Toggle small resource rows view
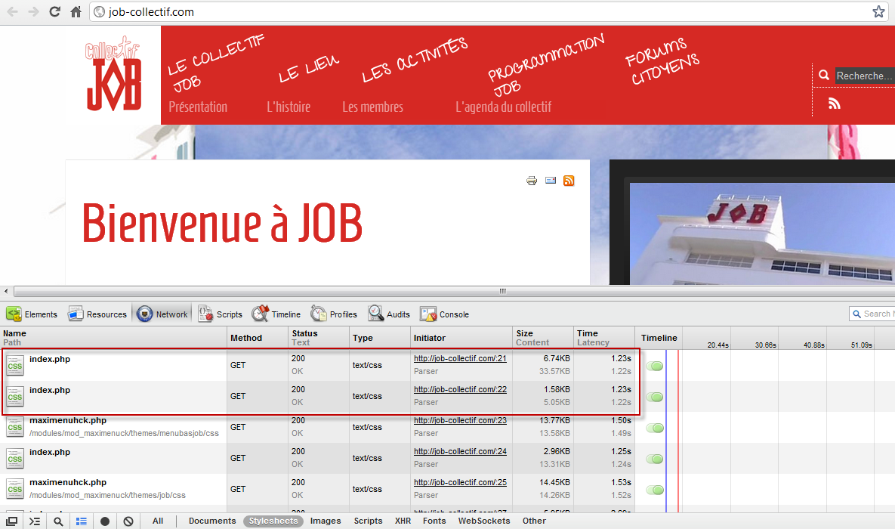Image resolution: width=895 pixels, height=529 pixels. (82, 521)
